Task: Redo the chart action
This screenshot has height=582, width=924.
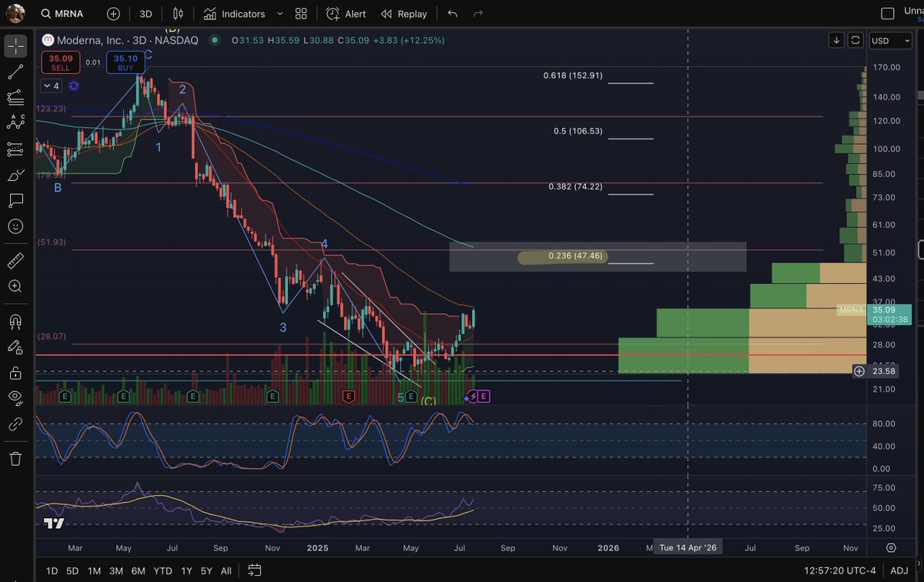Action: point(478,14)
